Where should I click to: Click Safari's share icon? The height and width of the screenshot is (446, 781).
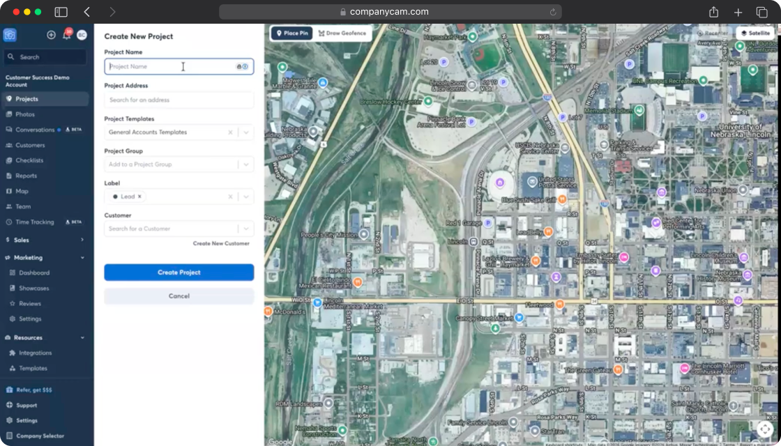714,12
